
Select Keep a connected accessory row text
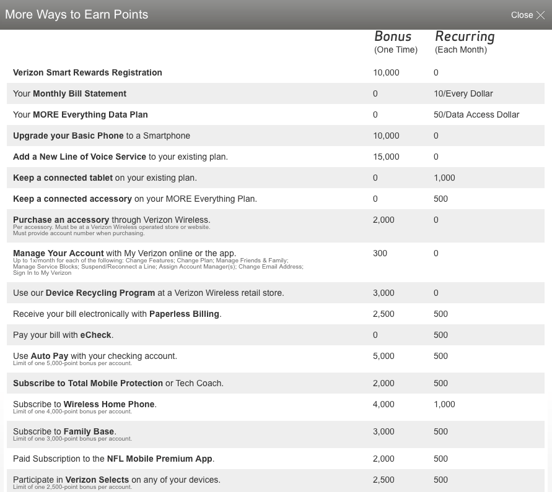pos(135,199)
